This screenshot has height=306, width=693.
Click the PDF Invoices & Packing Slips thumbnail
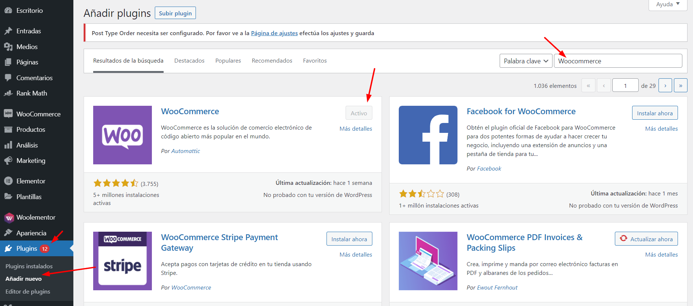(428, 261)
